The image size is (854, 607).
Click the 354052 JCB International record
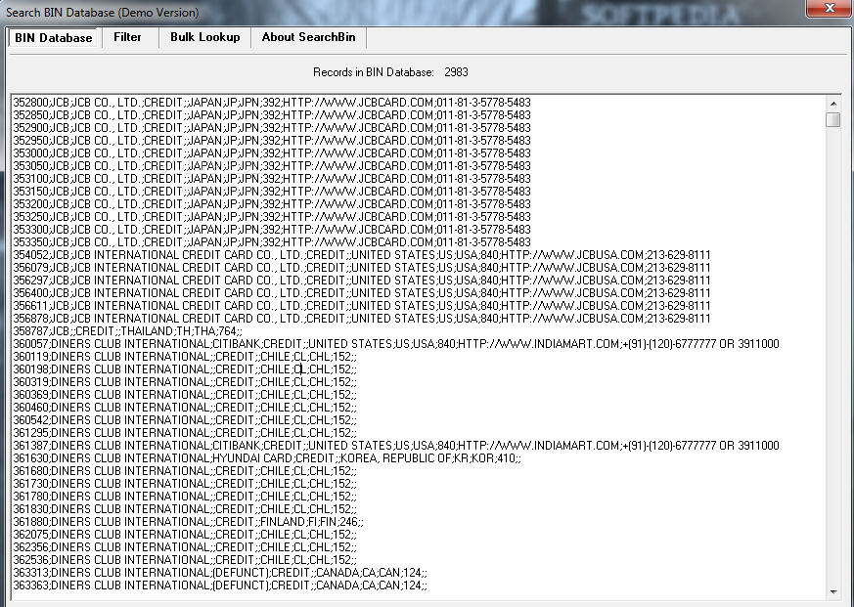[362, 255]
